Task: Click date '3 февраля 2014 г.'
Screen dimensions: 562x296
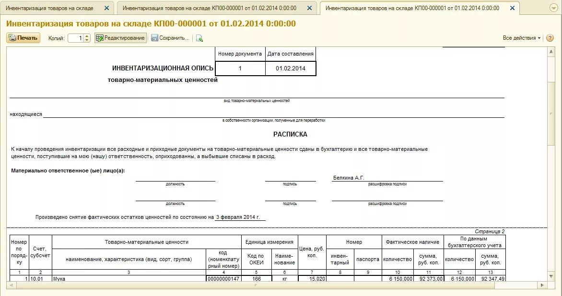Action: coord(238,217)
